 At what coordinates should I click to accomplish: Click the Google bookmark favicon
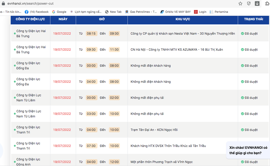[54, 12]
